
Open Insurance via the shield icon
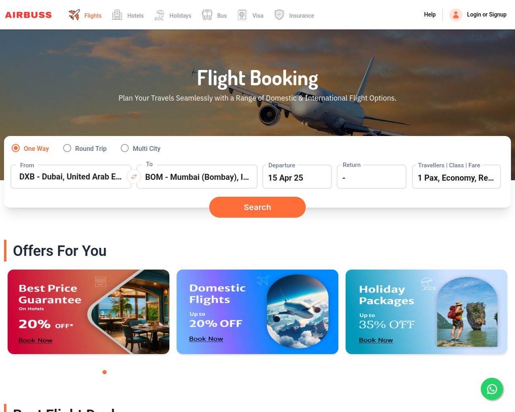point(279,15)
